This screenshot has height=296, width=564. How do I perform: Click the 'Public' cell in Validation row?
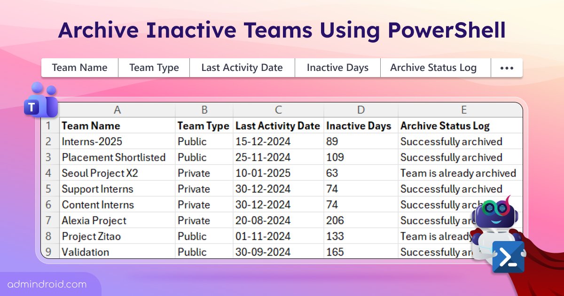point(204,252)
